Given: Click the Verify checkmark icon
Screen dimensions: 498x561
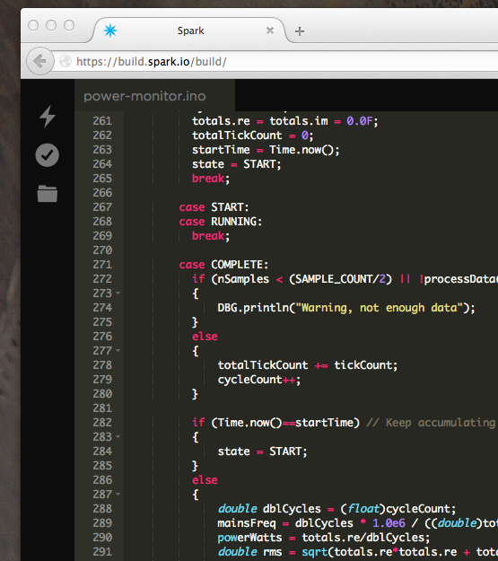Looking at the screenshot, I should [48, 155].
